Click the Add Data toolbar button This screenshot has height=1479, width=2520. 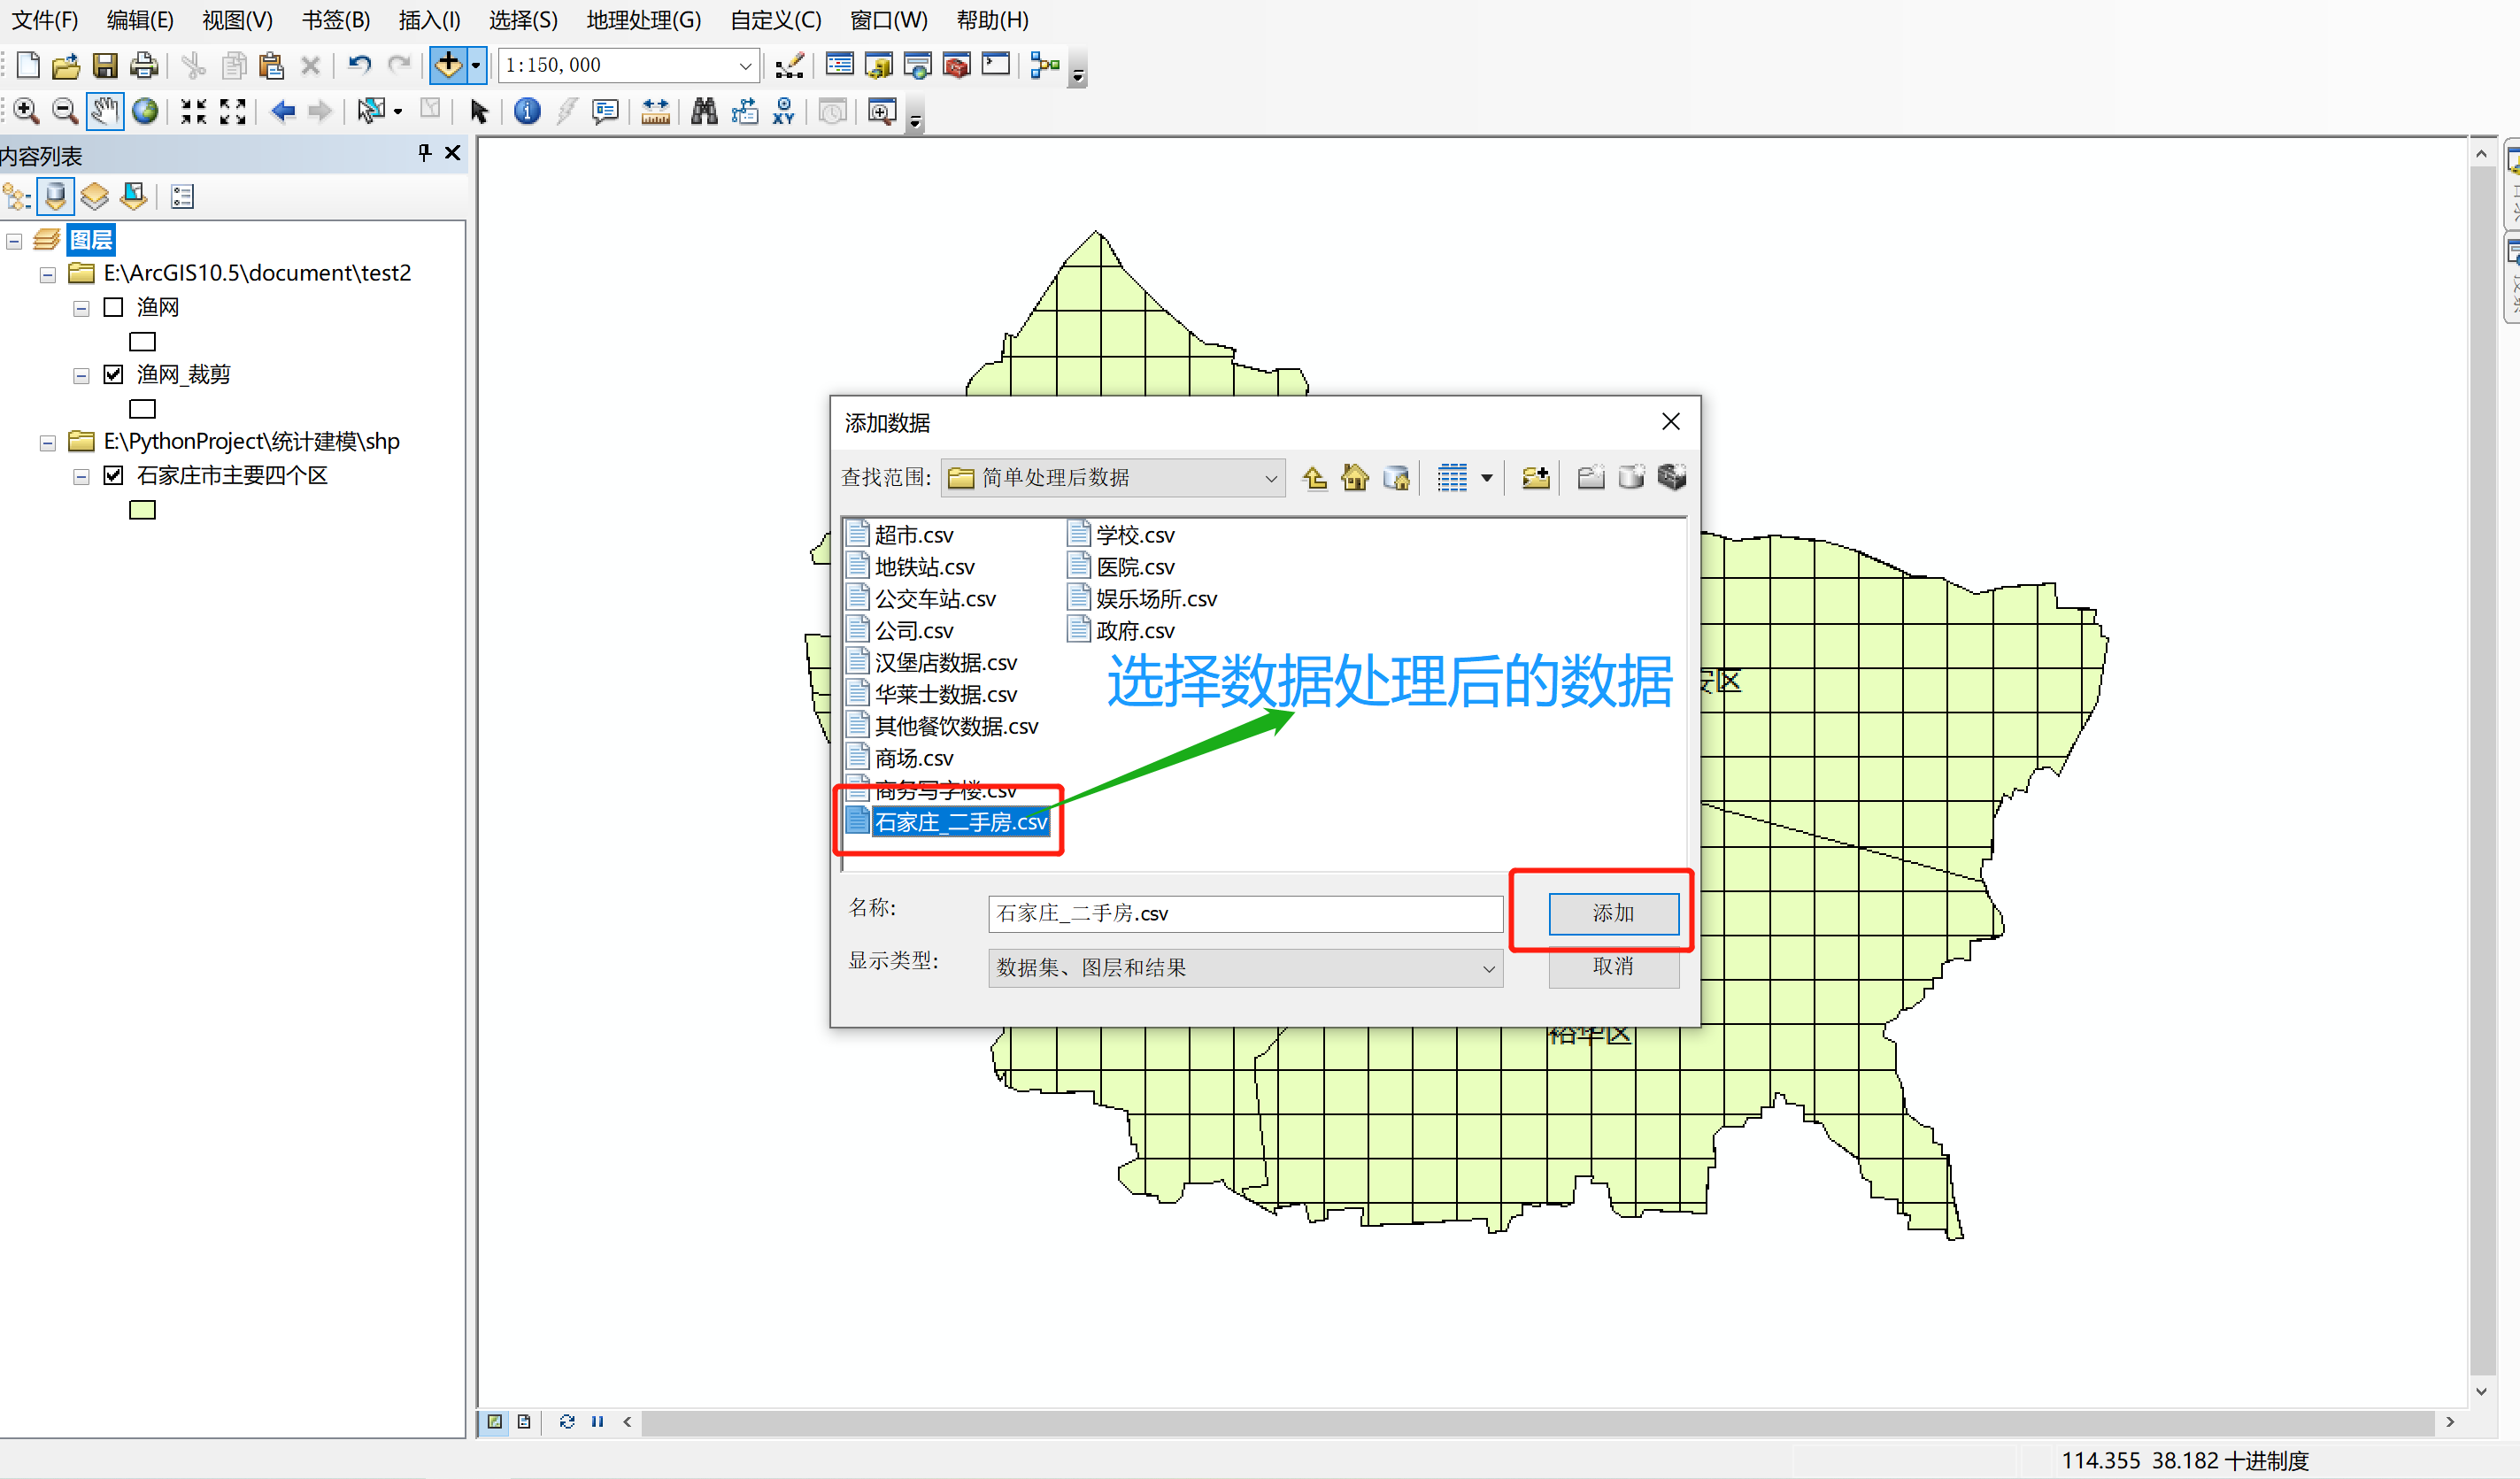448,66
